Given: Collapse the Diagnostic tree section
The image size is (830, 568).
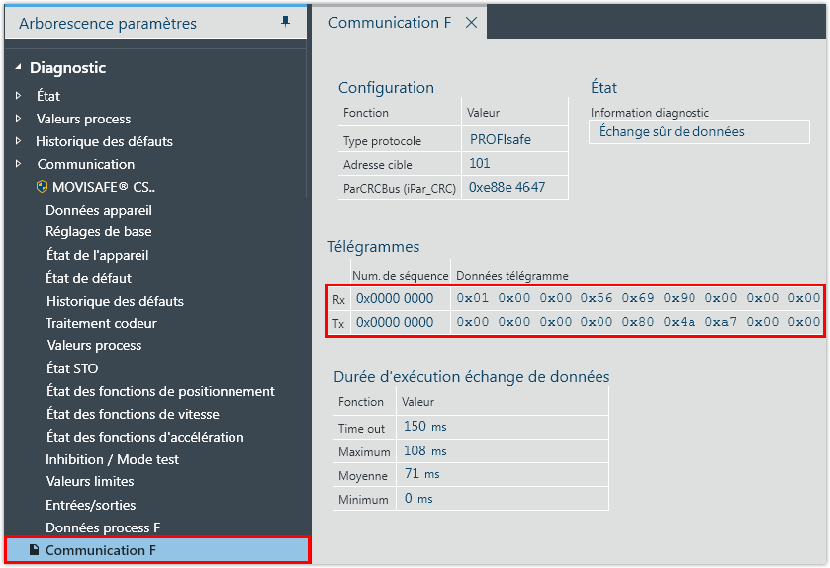Looking at the screenshot, I should (x=18, y=68).
